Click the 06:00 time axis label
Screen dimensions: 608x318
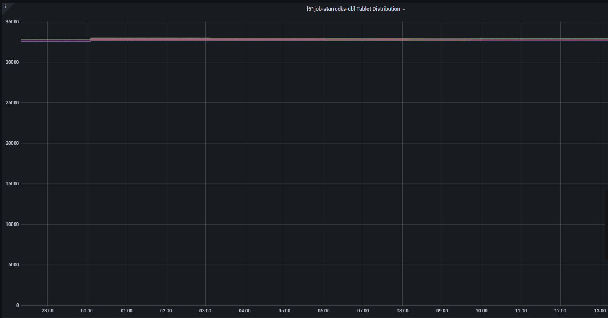[x=324, y=311]
